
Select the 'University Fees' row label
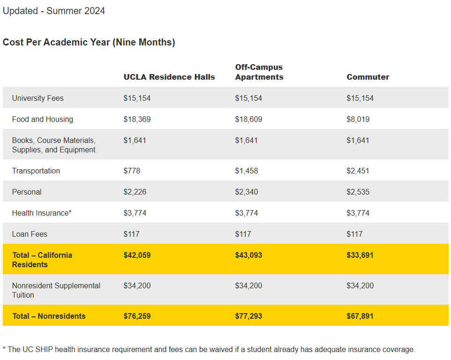[x=38, y=98]
